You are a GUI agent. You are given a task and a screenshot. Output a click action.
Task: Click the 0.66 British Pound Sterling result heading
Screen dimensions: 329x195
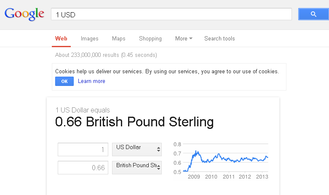click(134, 122)
